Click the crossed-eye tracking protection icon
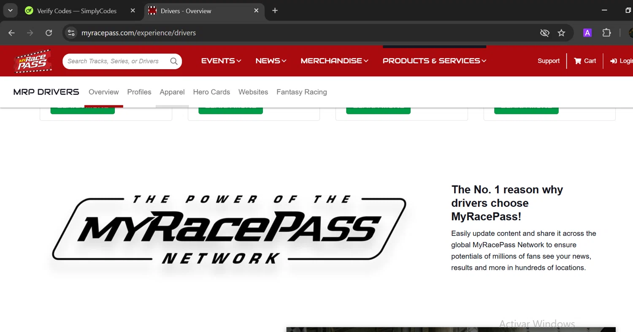633x332 pixels. point(545,33)
